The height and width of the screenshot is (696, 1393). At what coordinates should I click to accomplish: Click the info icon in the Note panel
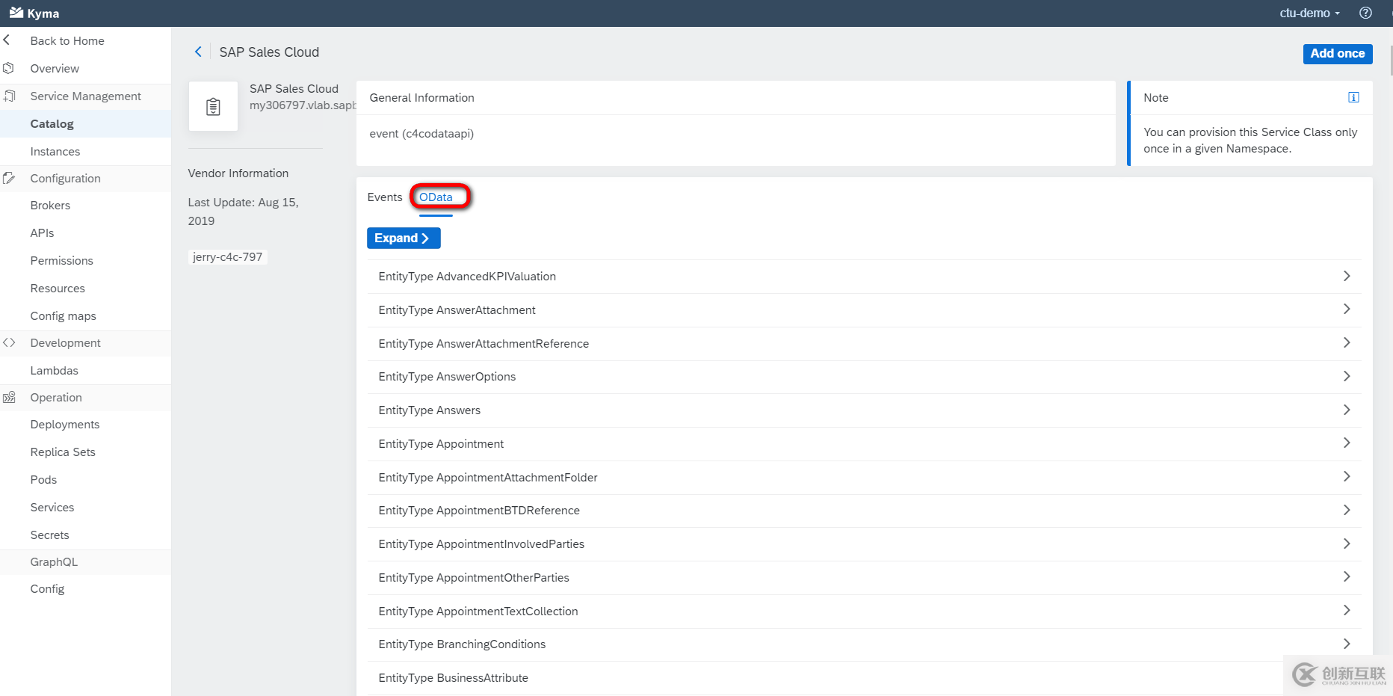point(1353,96)
